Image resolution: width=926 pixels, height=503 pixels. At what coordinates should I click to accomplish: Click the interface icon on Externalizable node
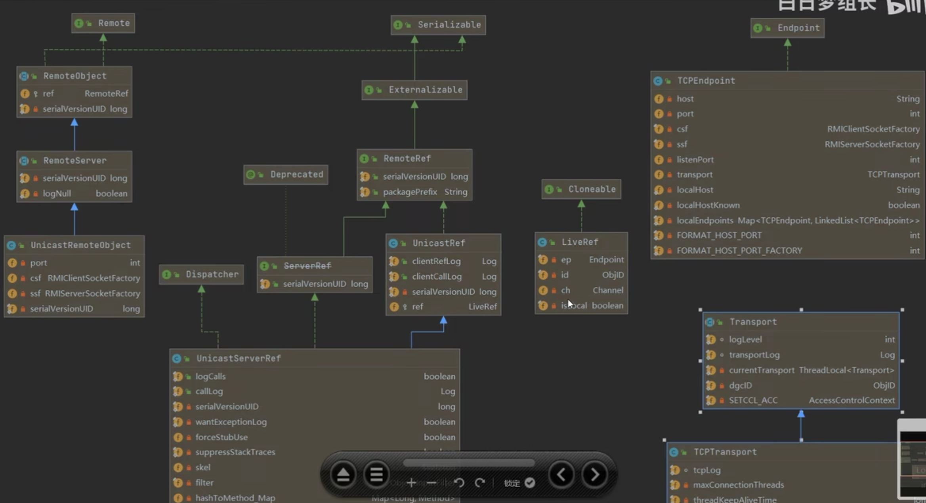coord(369,90)
